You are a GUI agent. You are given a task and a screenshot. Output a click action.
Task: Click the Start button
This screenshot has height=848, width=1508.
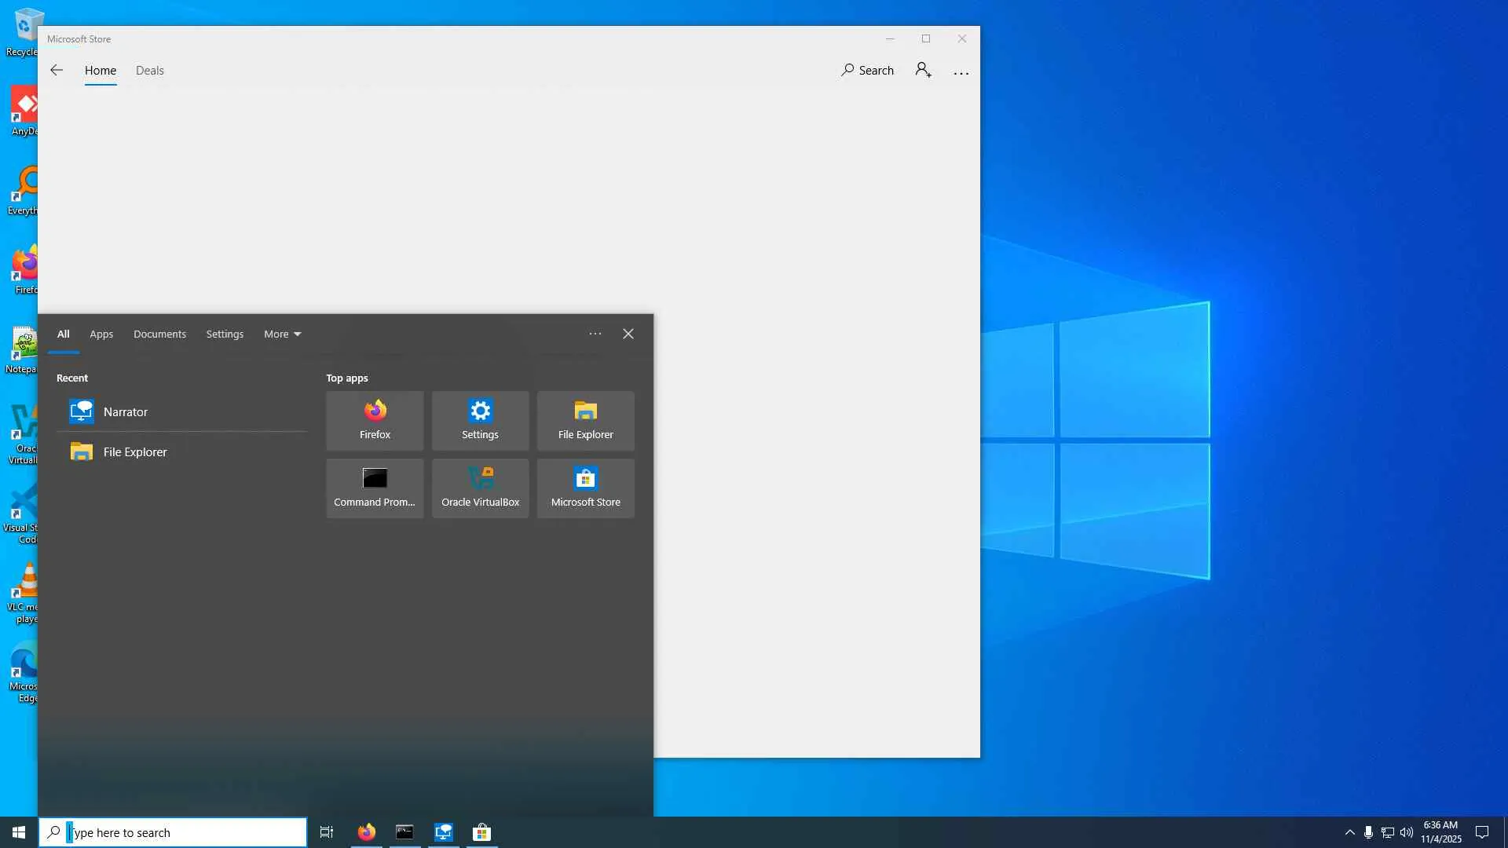[x=19, y=832]
